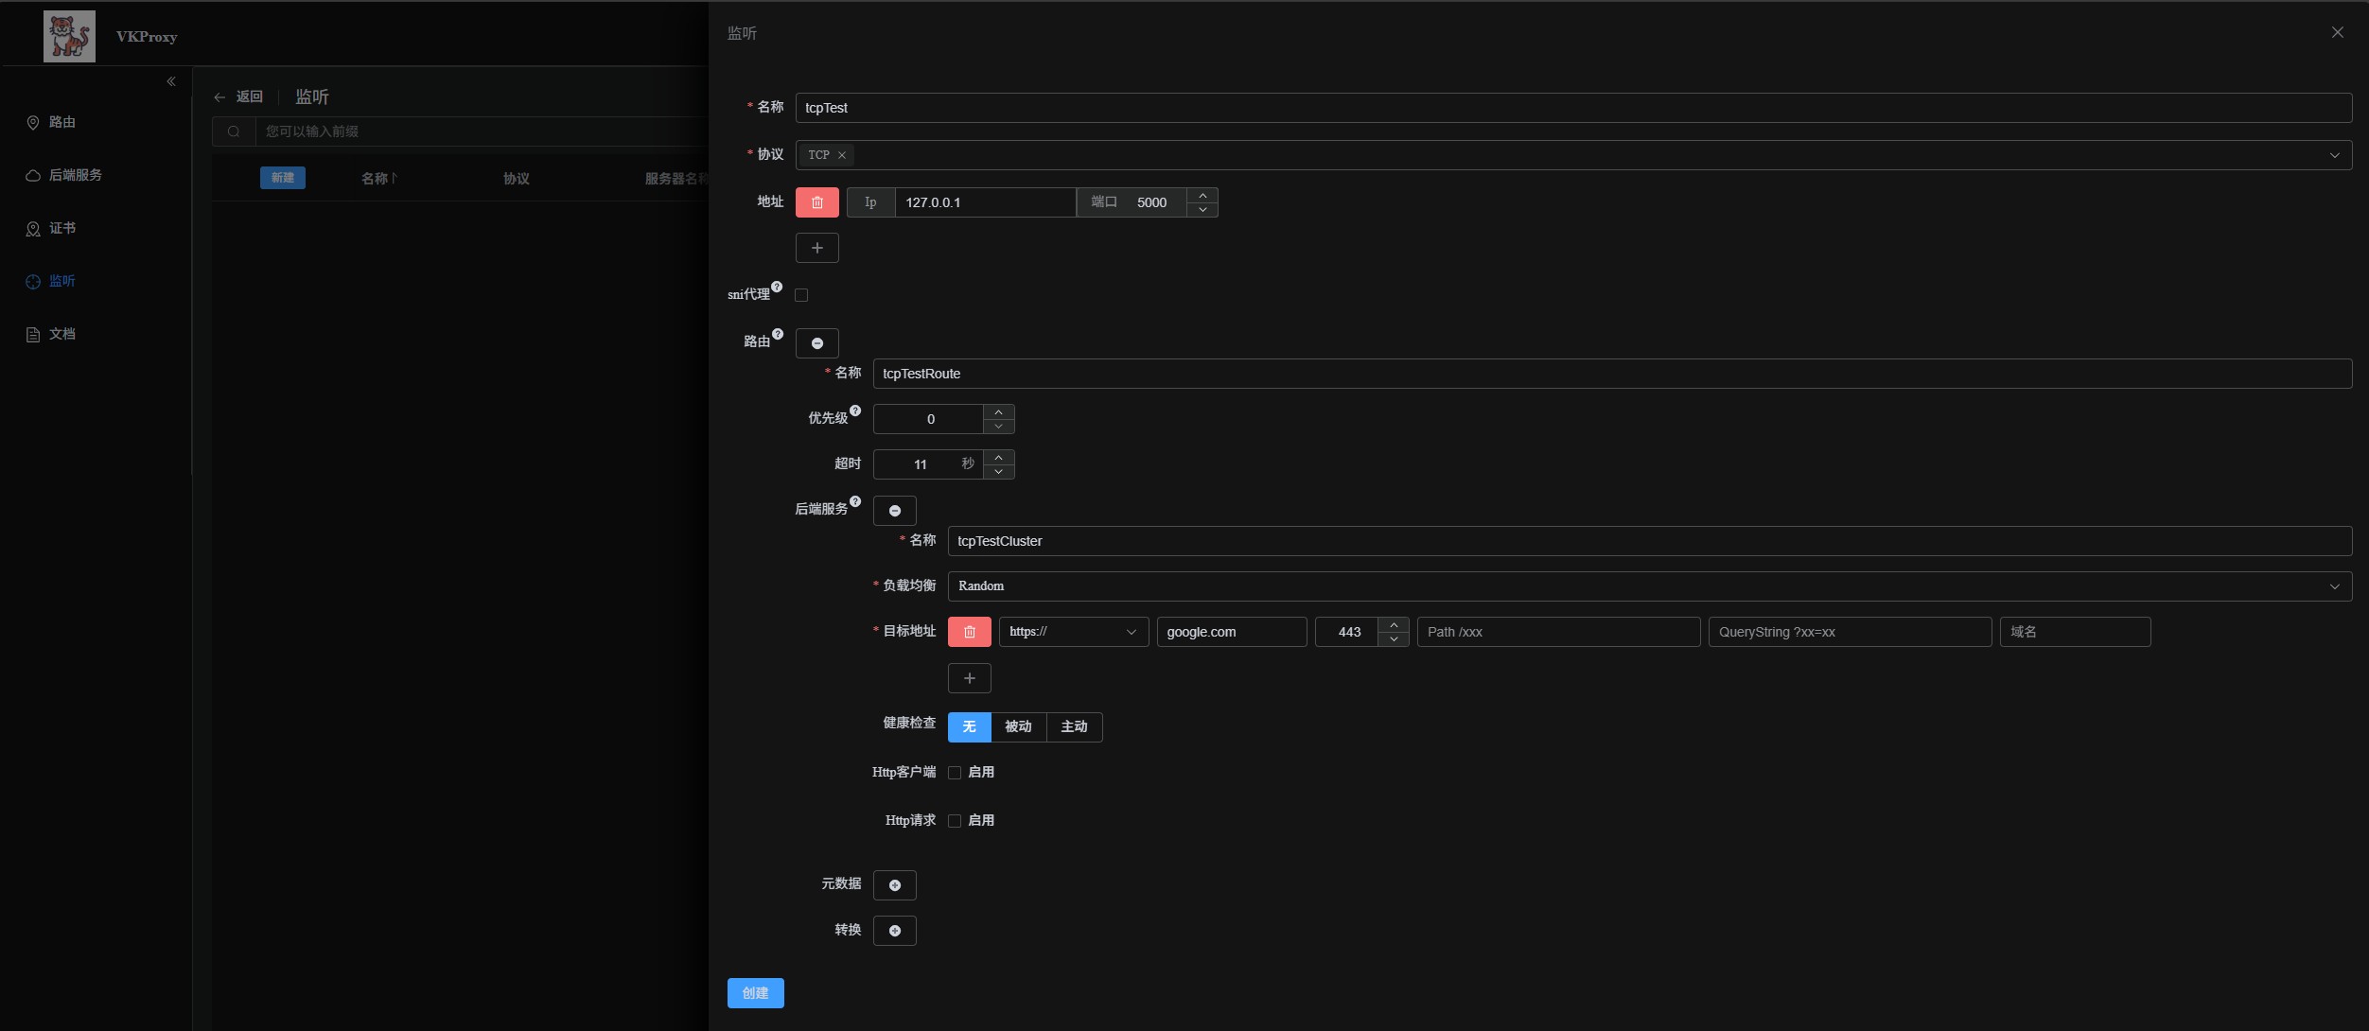Decrease the 优先级 value
Image resolution: width=2369 pixels, height=1031 pixels.
[998, 427]
